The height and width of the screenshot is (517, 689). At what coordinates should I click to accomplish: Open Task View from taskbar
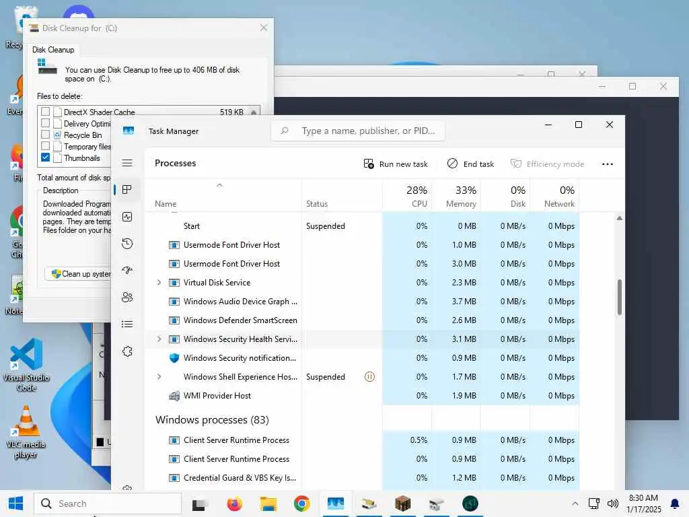tap(201, 504)
